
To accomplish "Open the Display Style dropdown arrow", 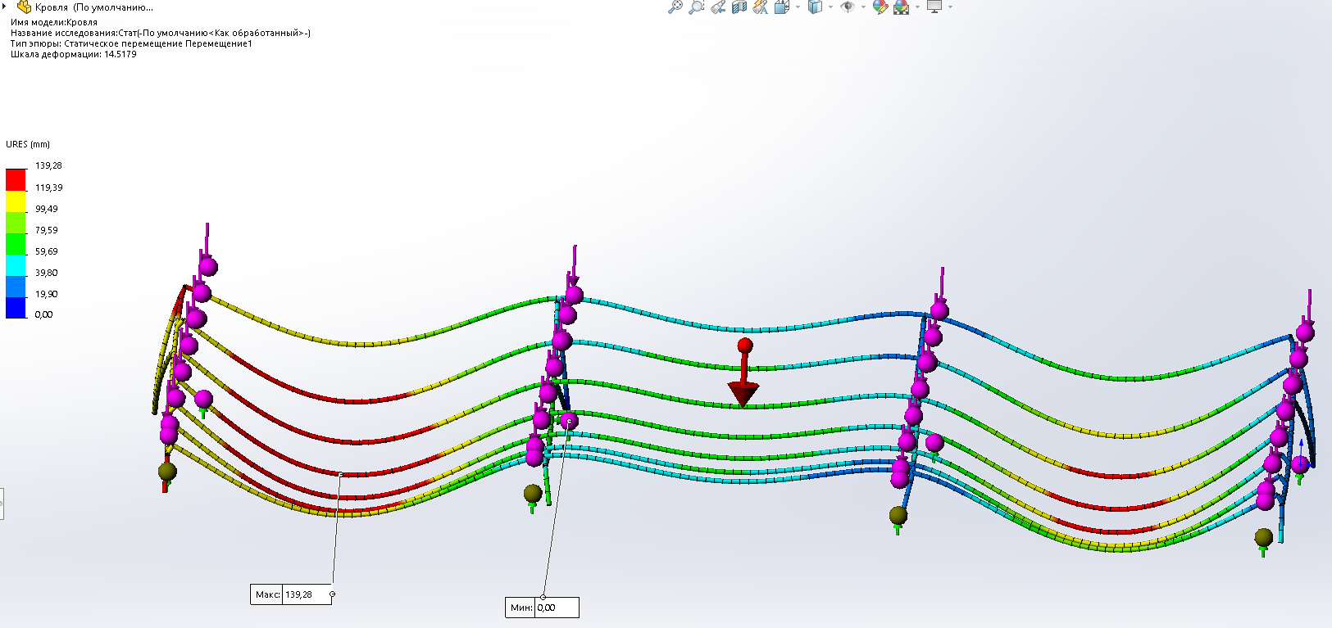I will [830, 7].
